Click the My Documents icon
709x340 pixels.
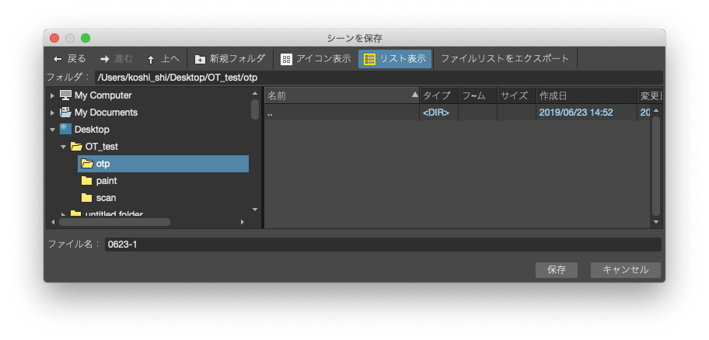[x=65, y=113]
